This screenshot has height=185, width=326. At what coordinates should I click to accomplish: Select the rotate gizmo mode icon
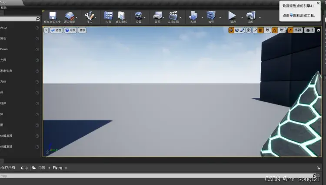pos(236,30)
